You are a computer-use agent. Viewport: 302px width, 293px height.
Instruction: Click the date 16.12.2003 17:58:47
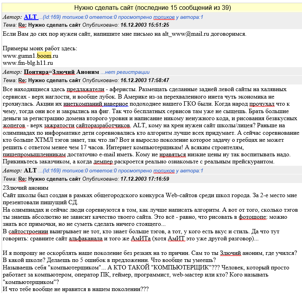(x=144, y=80)
